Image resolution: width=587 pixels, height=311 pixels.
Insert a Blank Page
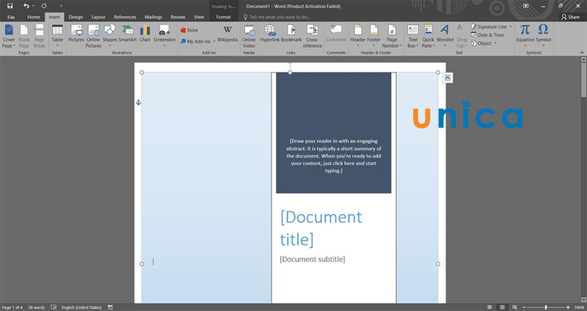point(24,36)
